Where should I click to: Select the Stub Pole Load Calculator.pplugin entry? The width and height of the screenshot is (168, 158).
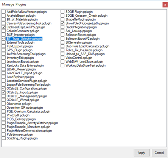87,46
